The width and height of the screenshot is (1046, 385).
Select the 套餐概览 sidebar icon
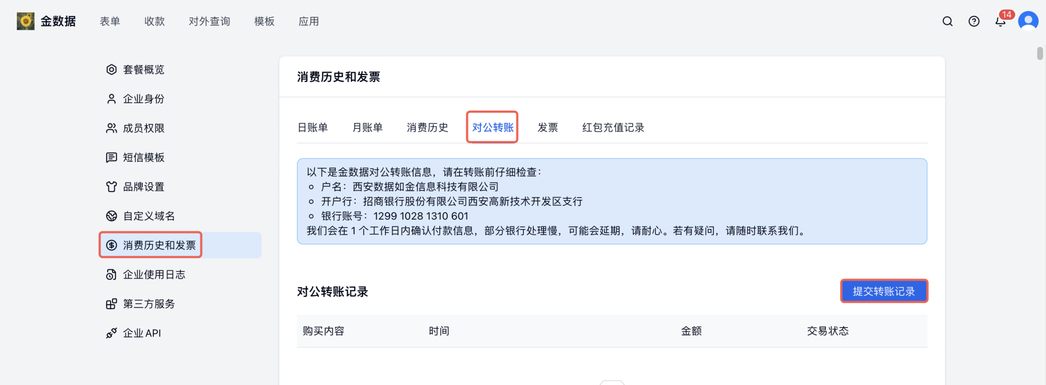[x=111, y=70]
